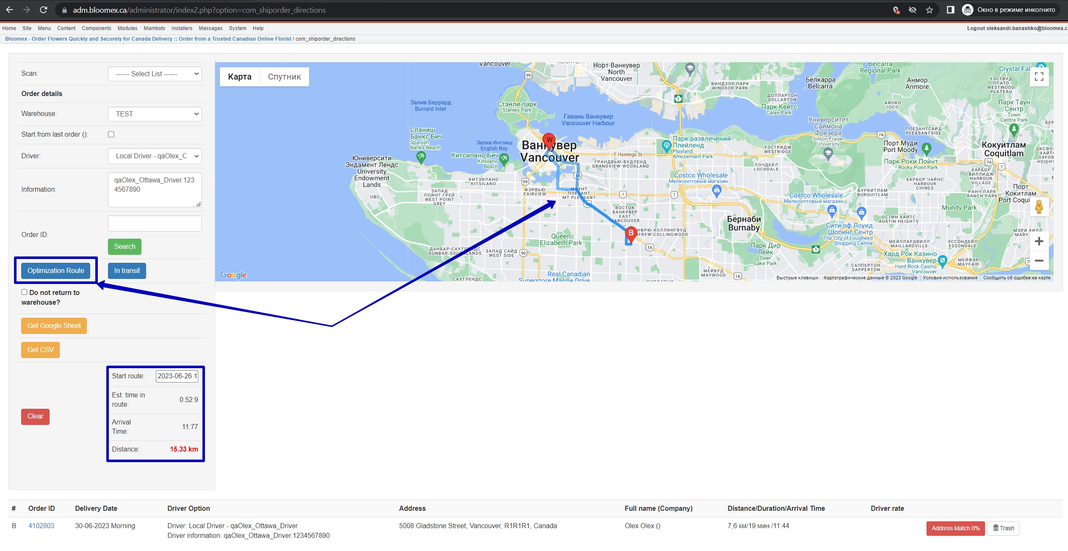Screen dimensions: 1068x551
Task: Open the Scan select list dropdown
Action: click(155, 74)
